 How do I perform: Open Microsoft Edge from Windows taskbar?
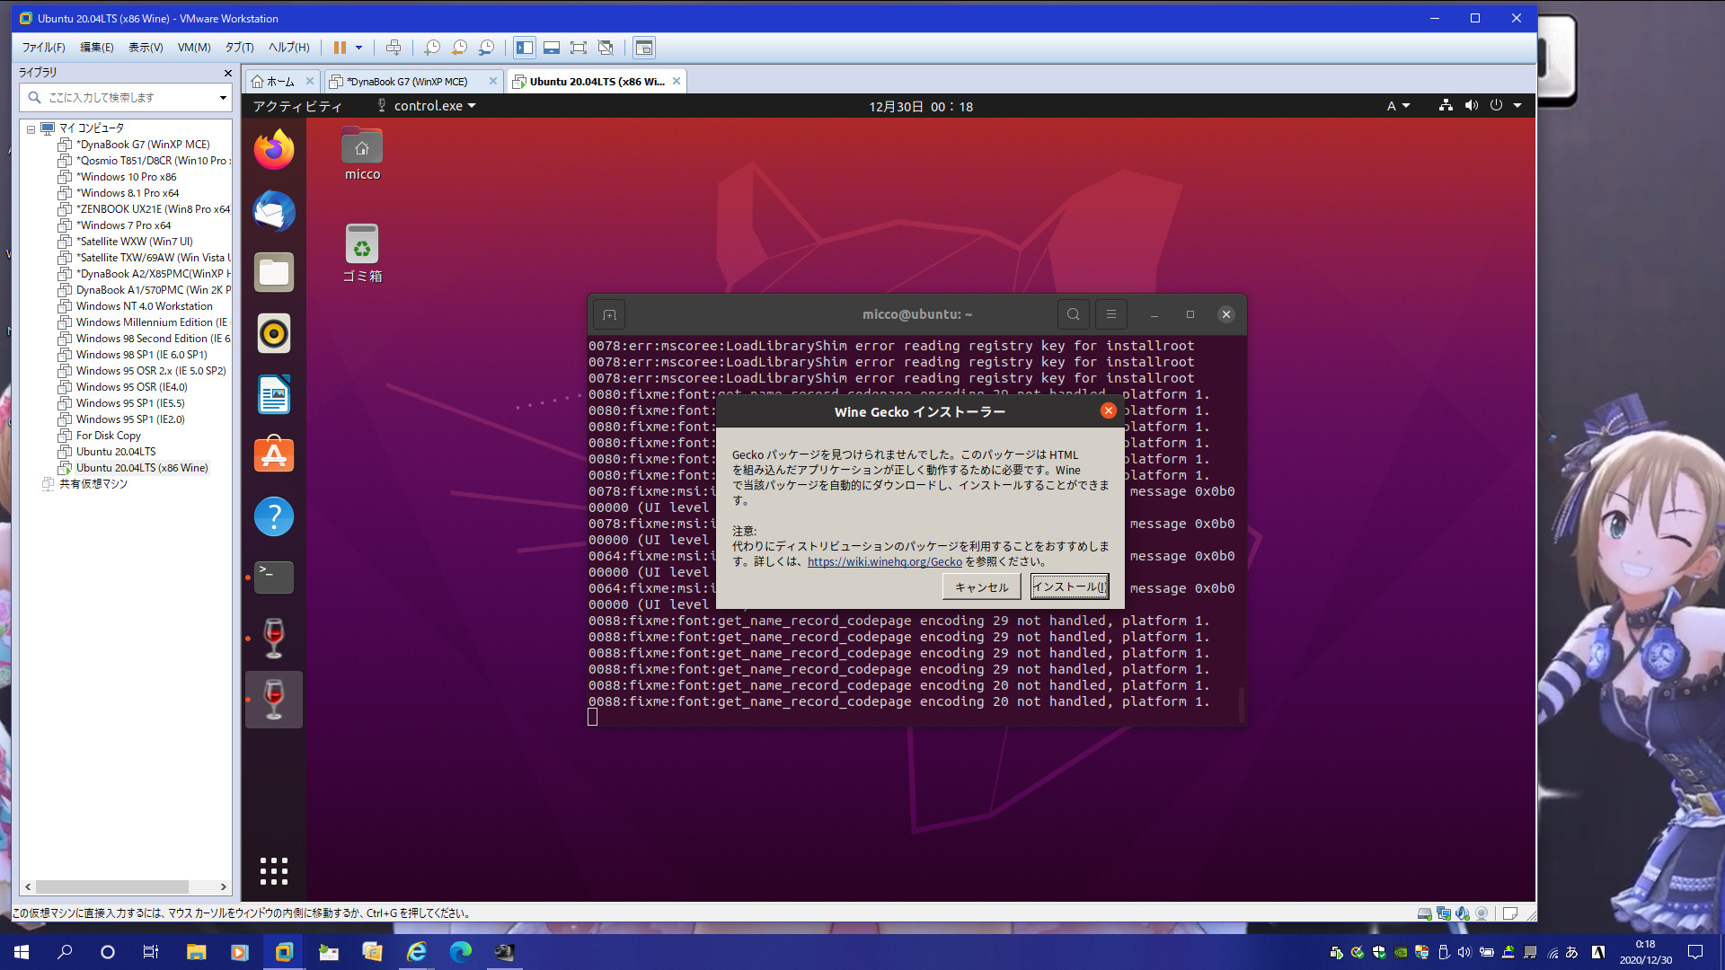[461, 952]
